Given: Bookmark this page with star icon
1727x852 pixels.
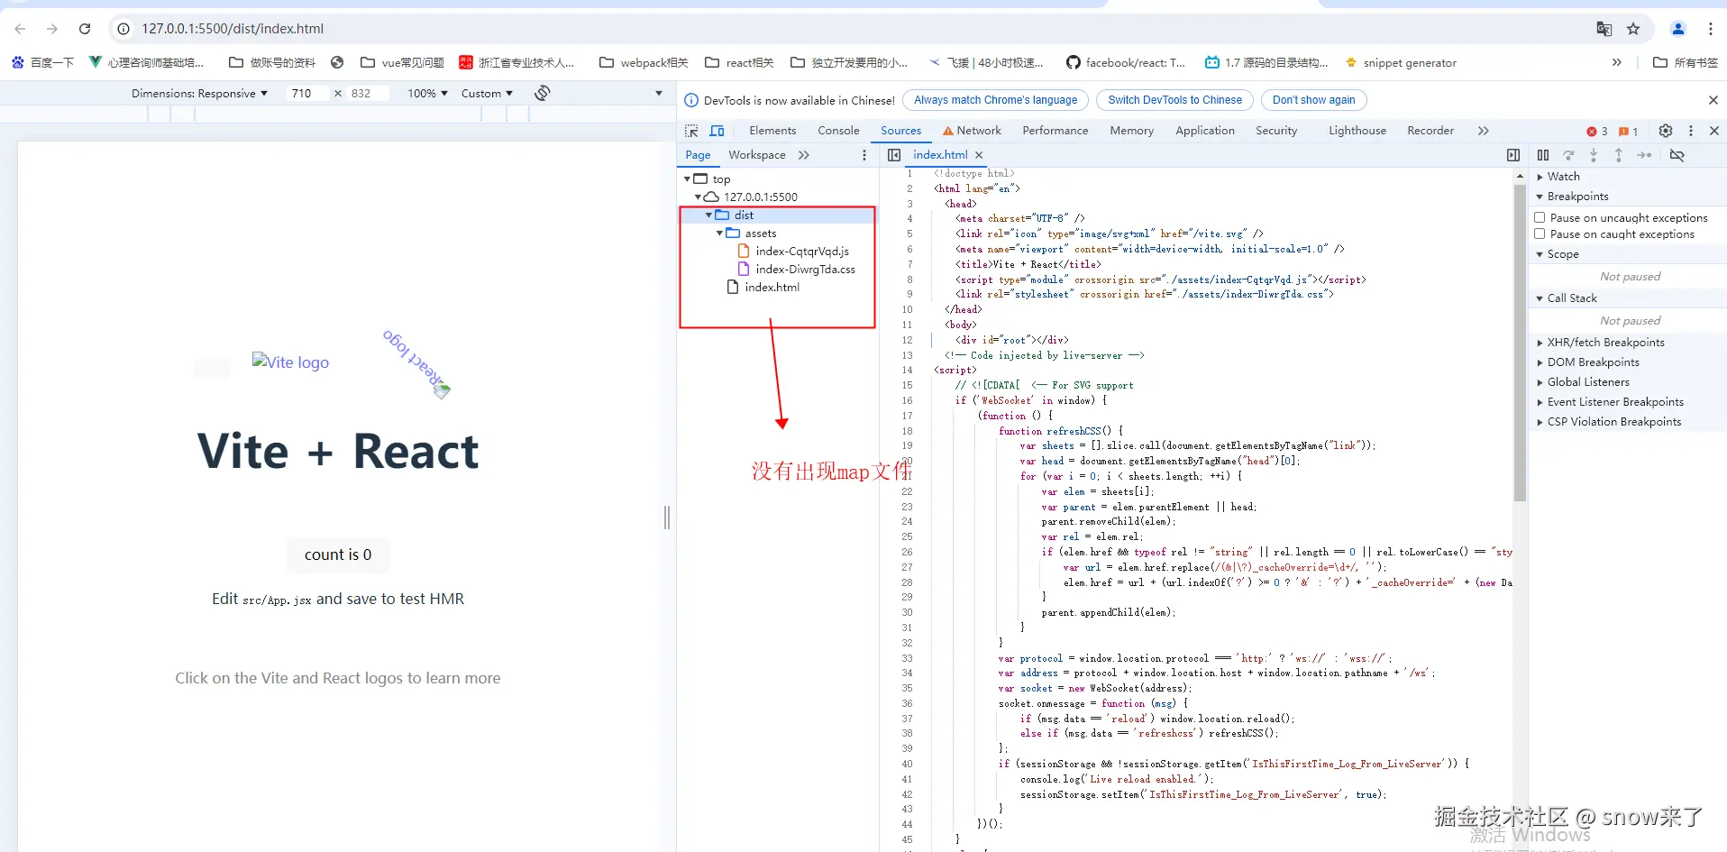Looking at the screenshot, I should 1633,29.
